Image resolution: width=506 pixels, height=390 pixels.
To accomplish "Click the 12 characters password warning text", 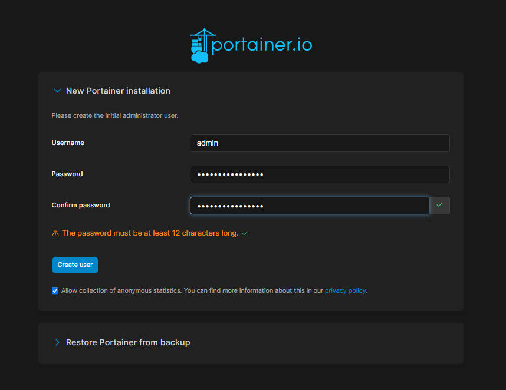I will pos(150,233).
